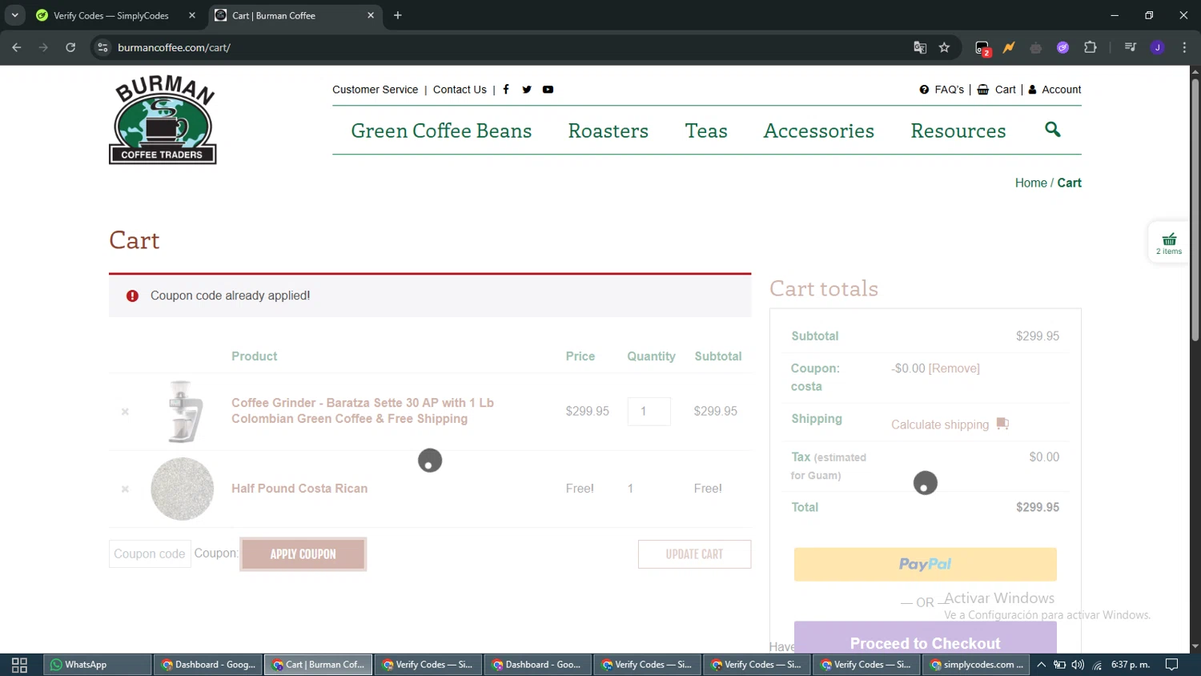Viewport: 1201px width, 676px height.
Task: Open the taskbar network icon
Action: pos(1097,665)
